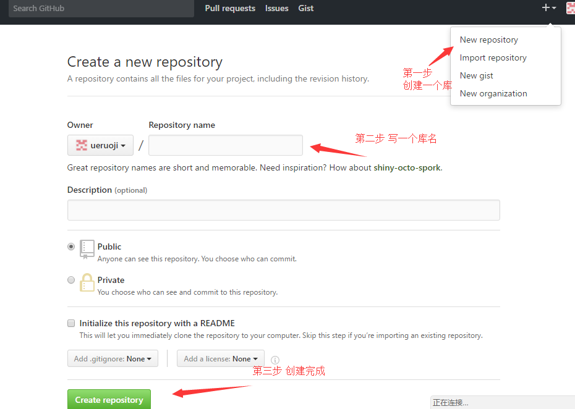
Task: Focus the Repository name field
Action: click(226, 145)
